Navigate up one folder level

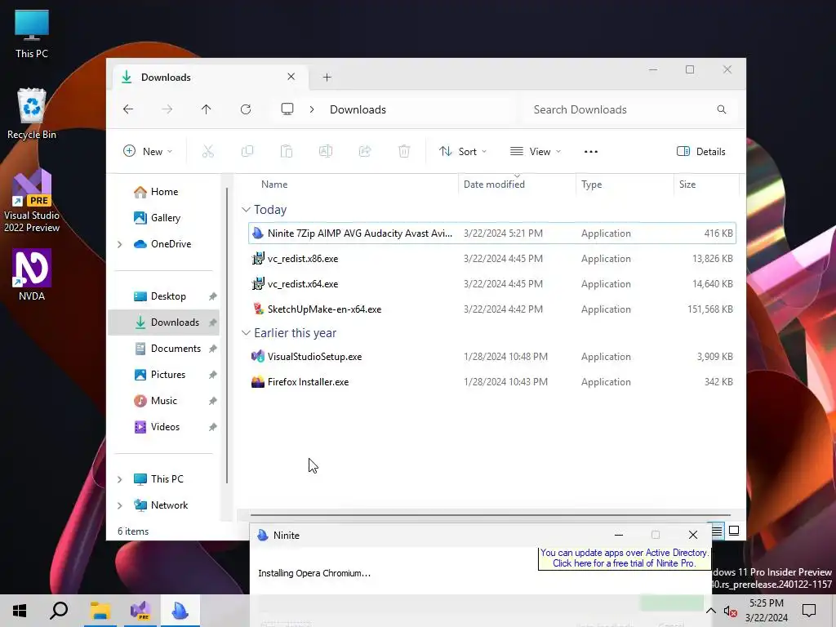click(x=206, y=109)
